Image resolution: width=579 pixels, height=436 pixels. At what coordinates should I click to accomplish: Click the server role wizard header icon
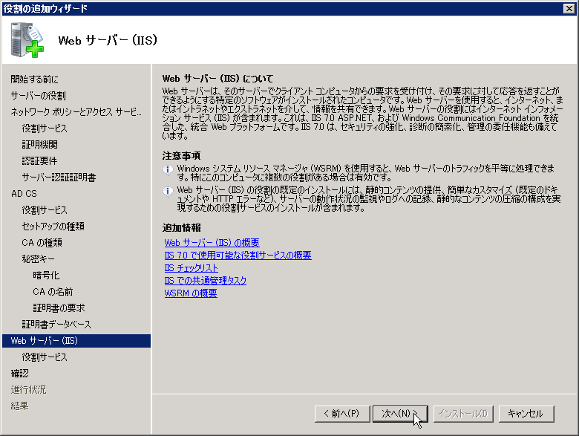click(x=27, y=40)
